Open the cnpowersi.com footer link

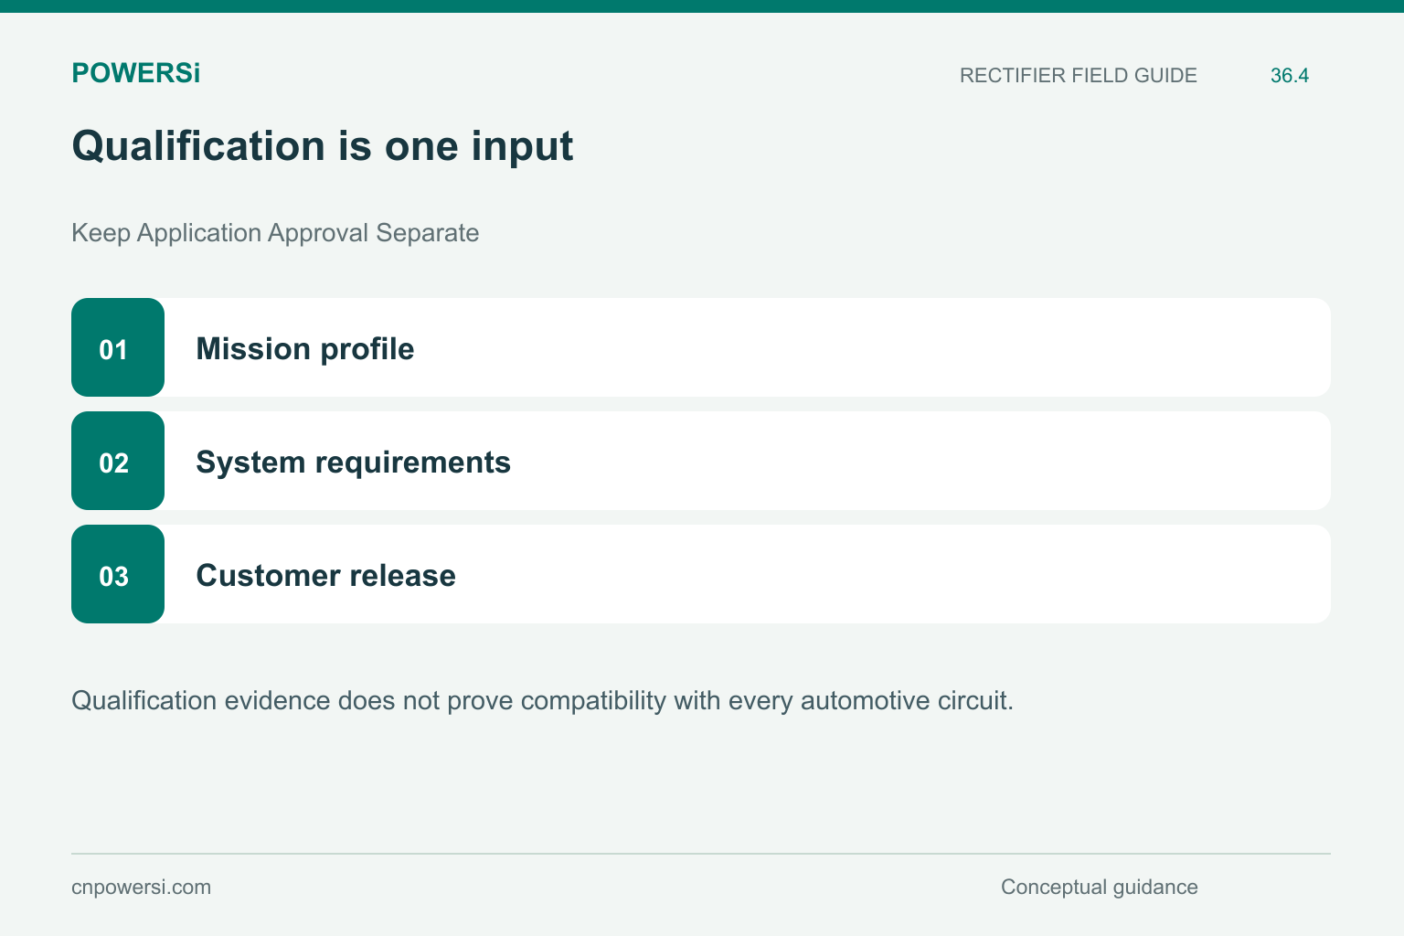pyautogui.click(x=141, y=888)
